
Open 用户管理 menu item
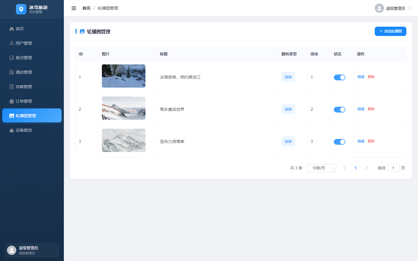[32, 43]
